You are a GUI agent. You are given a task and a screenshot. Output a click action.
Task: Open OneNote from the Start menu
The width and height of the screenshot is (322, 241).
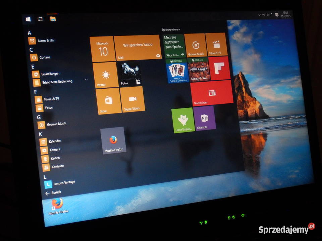(204, 120)
